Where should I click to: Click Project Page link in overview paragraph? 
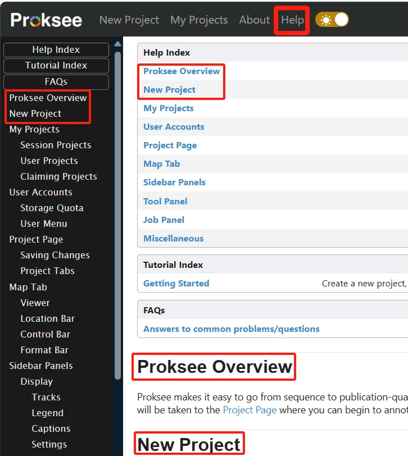point(250,410)
